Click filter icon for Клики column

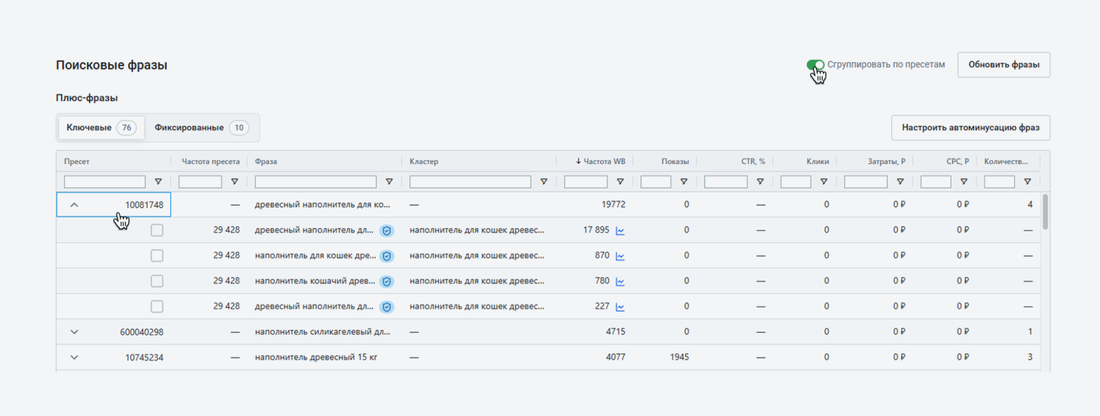(x=824, y=182)
